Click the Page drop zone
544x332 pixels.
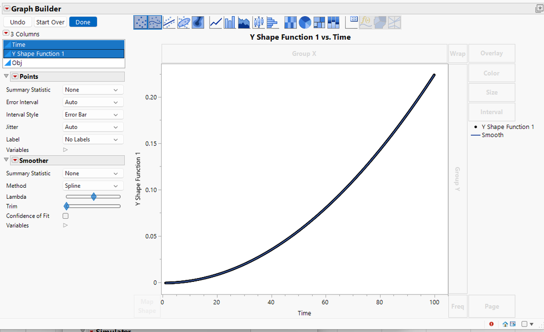tap(492, 306)
